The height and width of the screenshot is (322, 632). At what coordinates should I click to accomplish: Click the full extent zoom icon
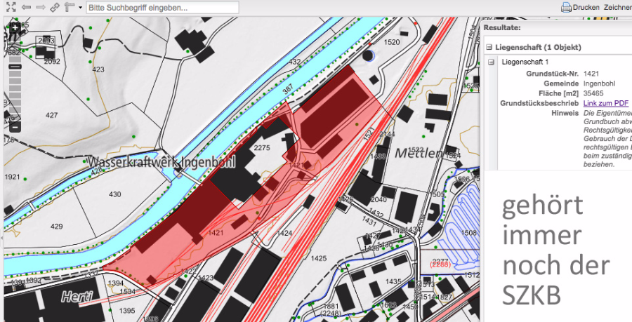(x=11, y=7)
